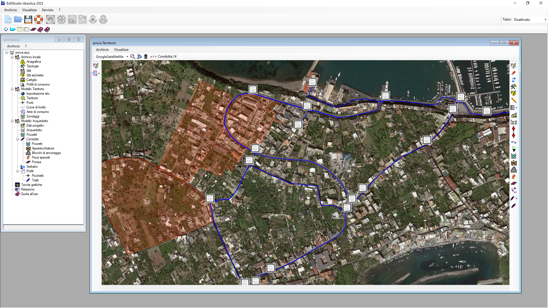Screen dimensions: 548x308
Task: Select Stili etichette in the tree
Action: coord(35,75)
